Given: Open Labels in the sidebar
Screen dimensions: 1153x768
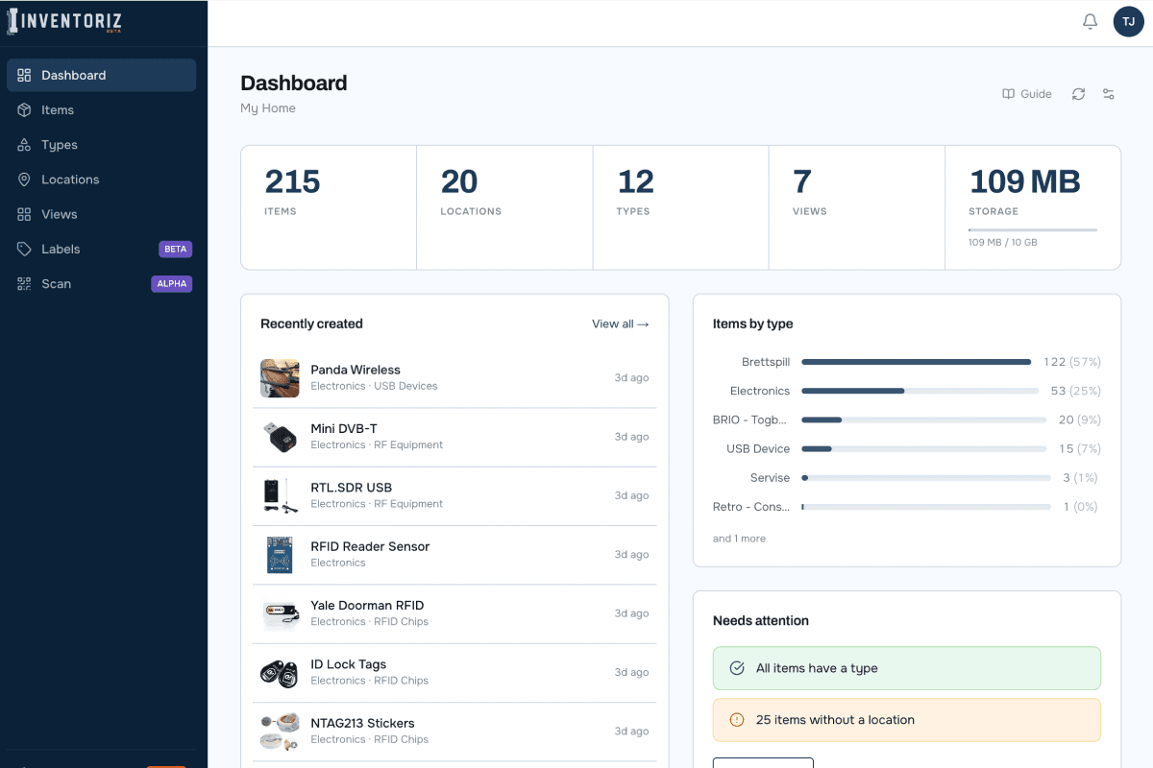Looking at the screenshot, I should click(102, 249).
